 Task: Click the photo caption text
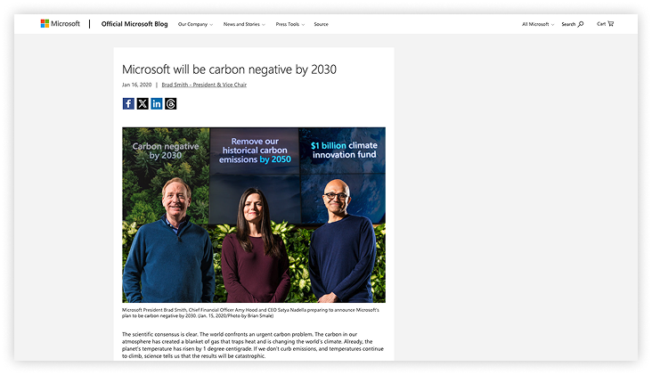click(249, 313)
